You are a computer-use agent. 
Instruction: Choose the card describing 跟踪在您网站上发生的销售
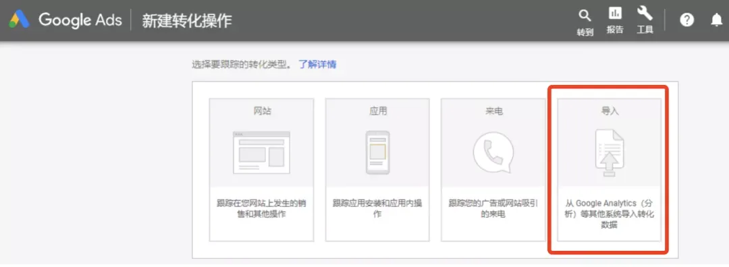pos(261,170)
